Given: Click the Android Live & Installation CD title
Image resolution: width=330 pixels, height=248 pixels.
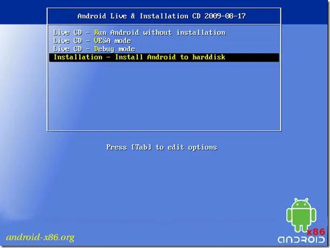Looking at the screenshot, I should click(161, 16).
